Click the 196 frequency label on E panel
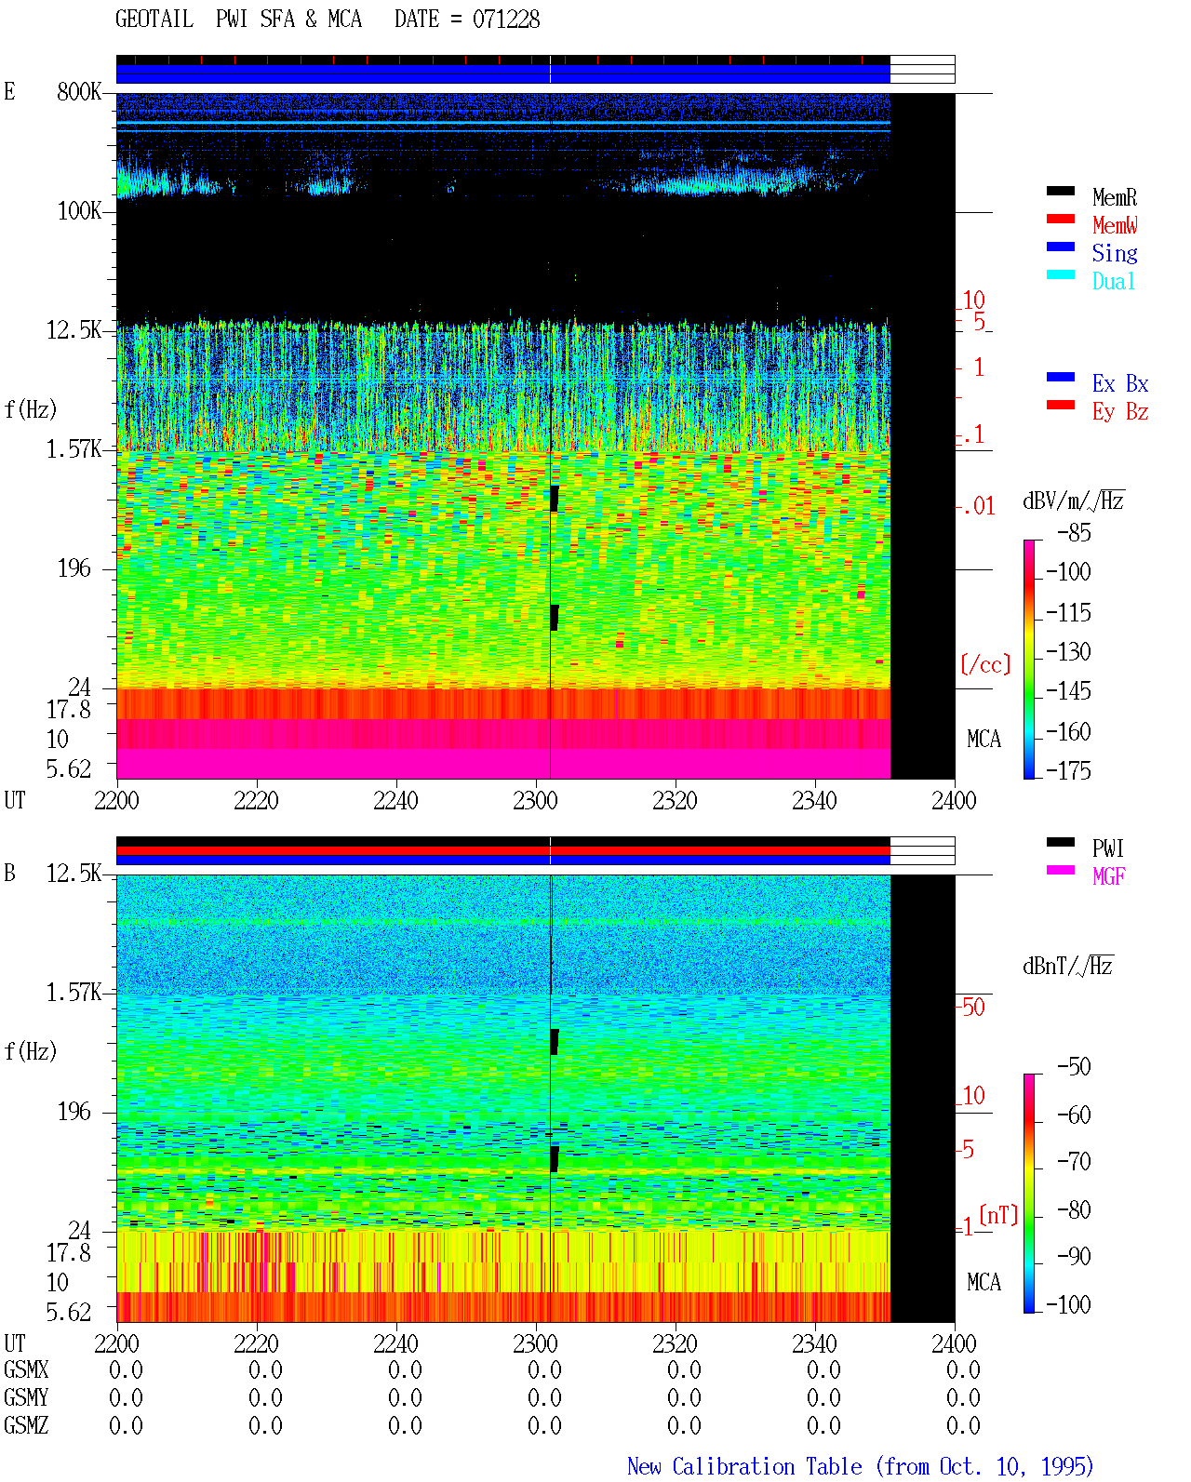The height and width of the screenshot is (1482, 1191). coord(74,568)
